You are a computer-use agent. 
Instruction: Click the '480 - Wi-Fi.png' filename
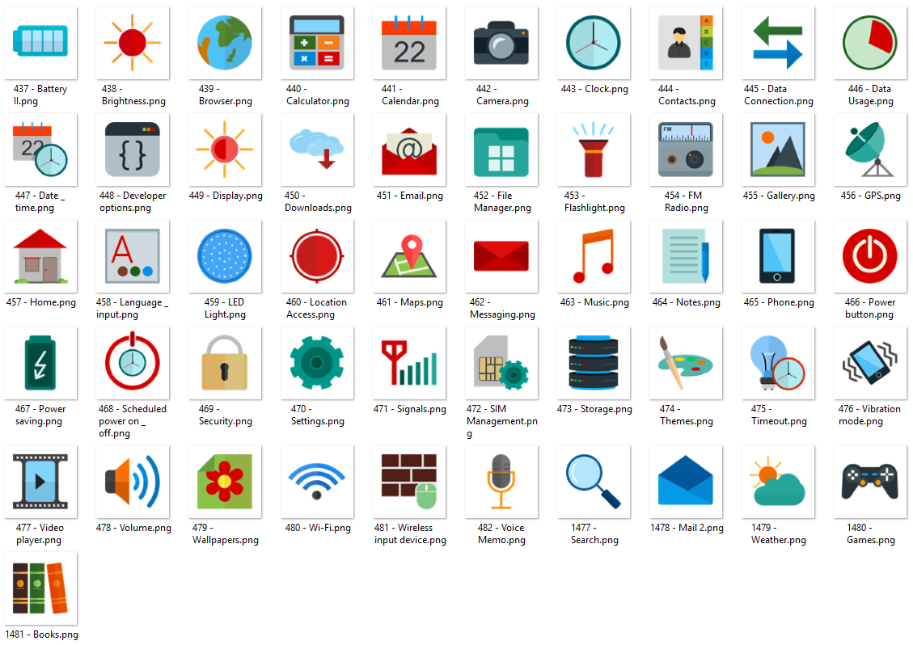(318, 528)
